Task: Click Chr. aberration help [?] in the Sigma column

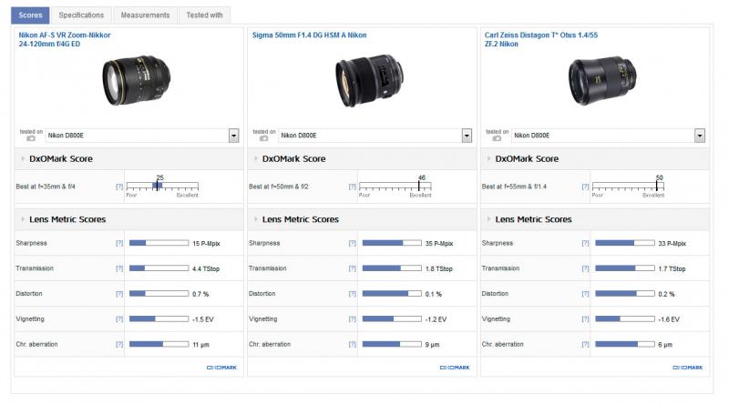Action: tap(353, 345)
